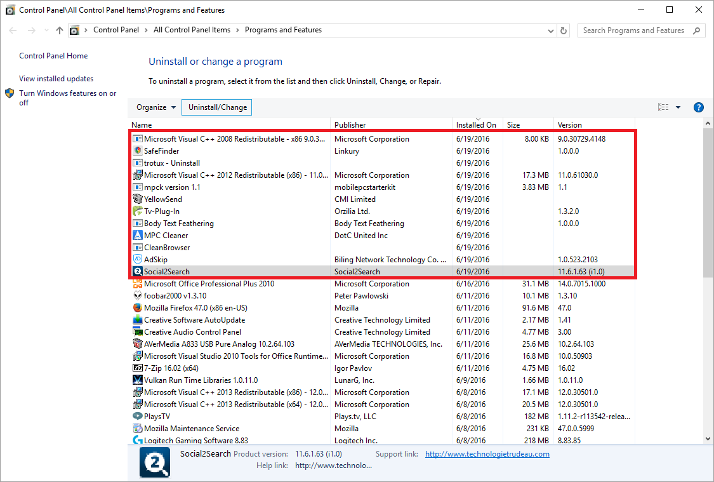Click the back navigation arrow

[13, 30]
